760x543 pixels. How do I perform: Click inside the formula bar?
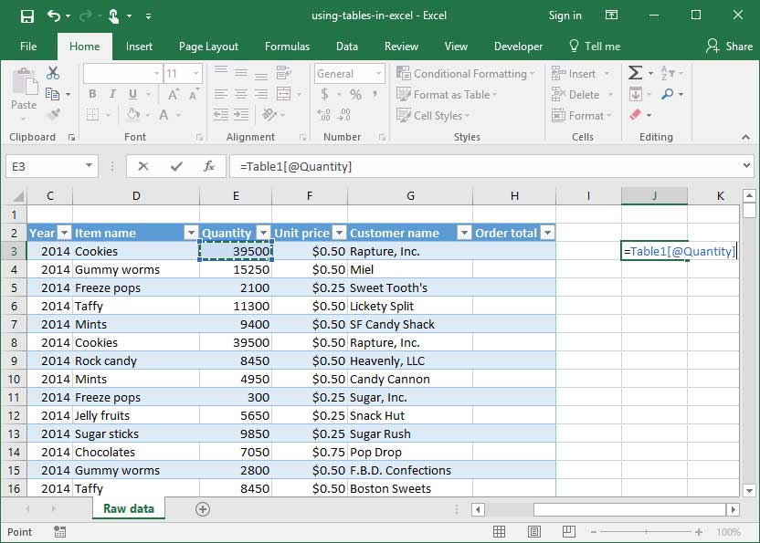(411, 167)
